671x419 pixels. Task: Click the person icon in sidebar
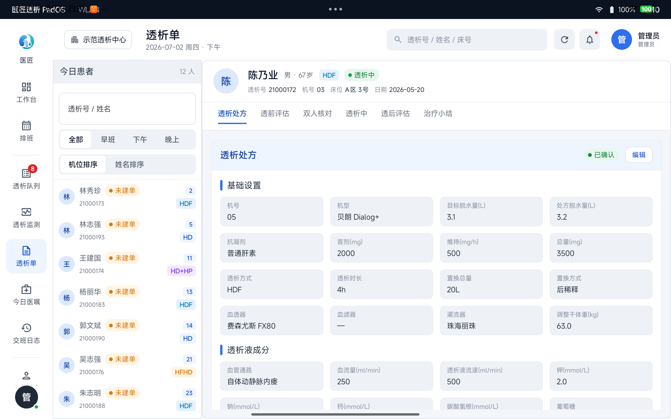pos(26,375)
